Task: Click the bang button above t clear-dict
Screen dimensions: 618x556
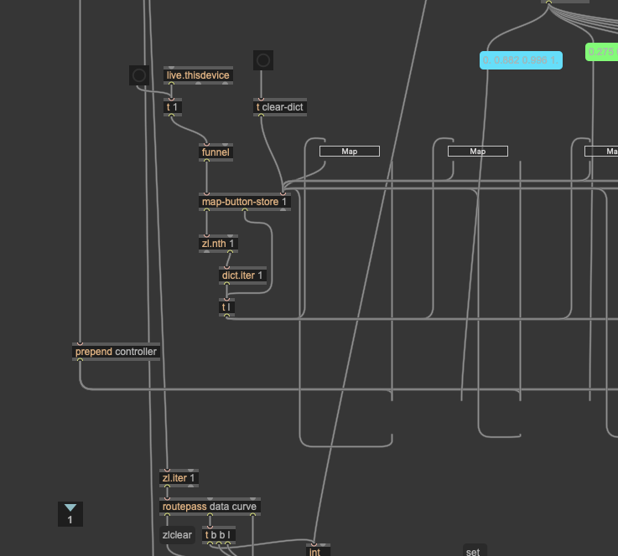Action: 263,60
